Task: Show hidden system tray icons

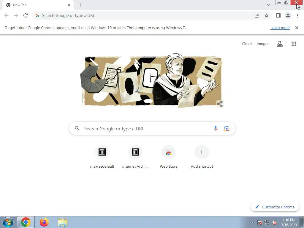Action: (252, 222)
